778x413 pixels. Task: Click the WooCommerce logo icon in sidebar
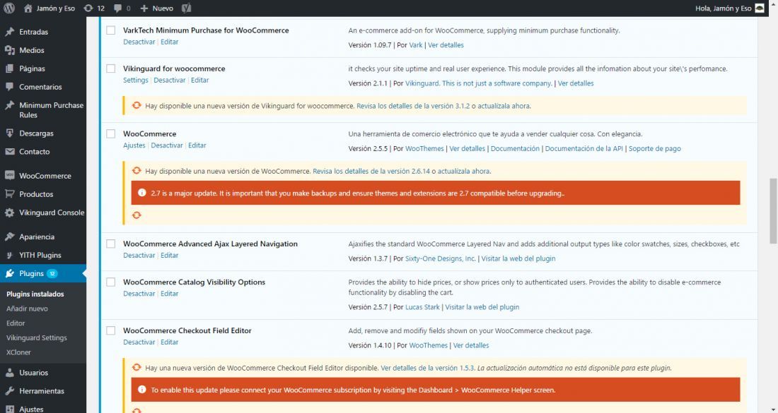9,175
